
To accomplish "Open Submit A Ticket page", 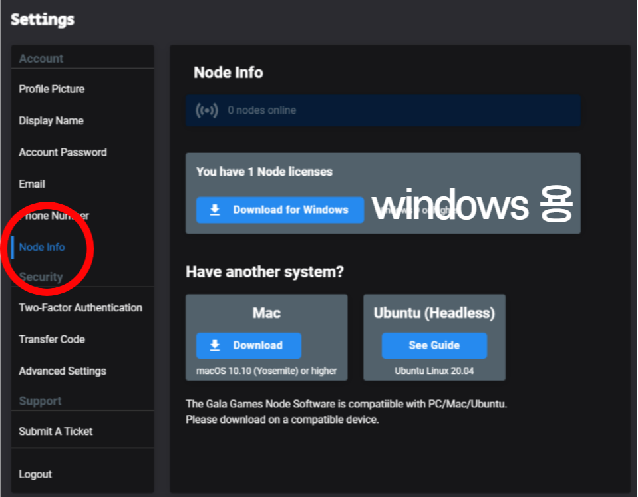I will tap(56, 432).
